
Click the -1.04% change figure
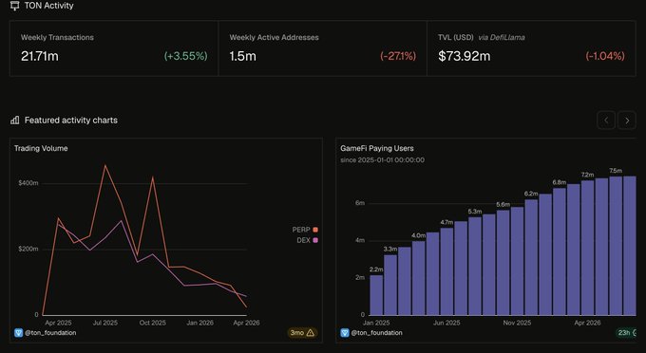(x=605, y=56)
